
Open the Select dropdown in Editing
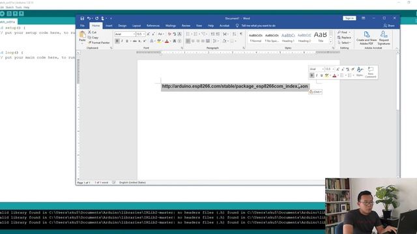click(345, 42)
